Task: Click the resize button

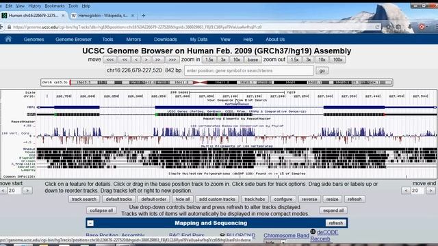Action: [x=332, y=199]
